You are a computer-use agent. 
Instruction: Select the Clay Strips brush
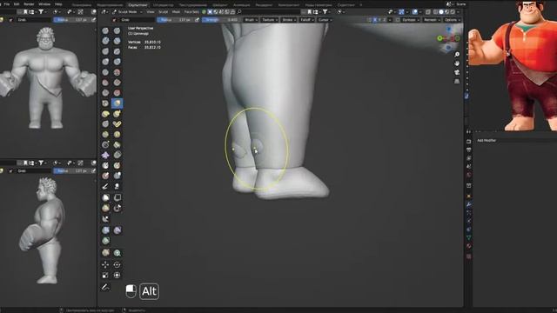tap(117, 41)
